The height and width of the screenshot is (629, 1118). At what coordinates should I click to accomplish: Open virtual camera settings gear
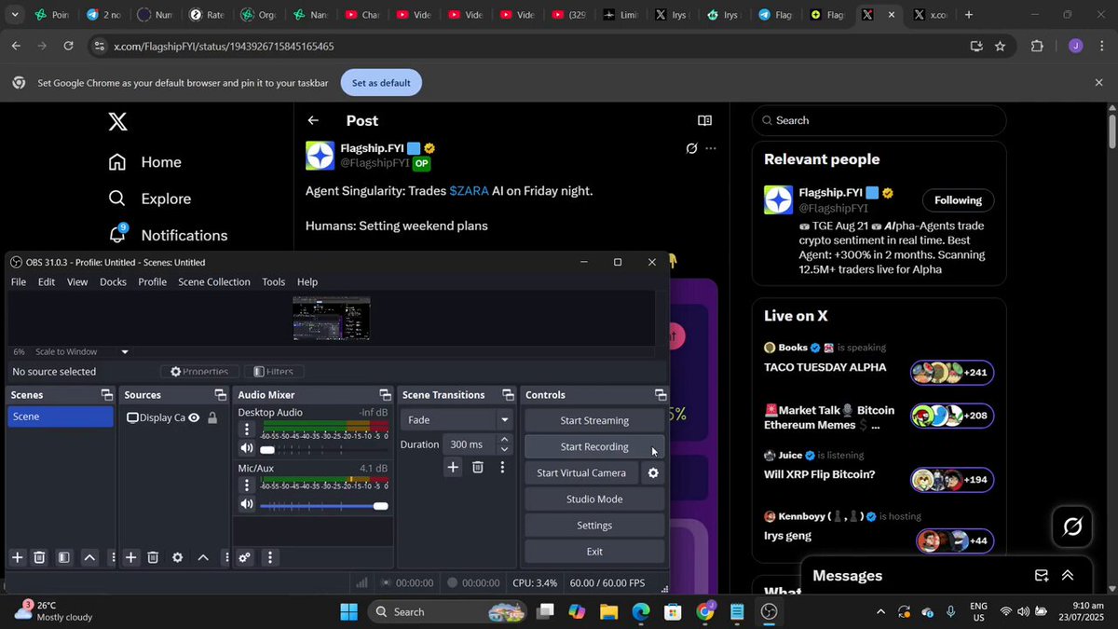653,472
